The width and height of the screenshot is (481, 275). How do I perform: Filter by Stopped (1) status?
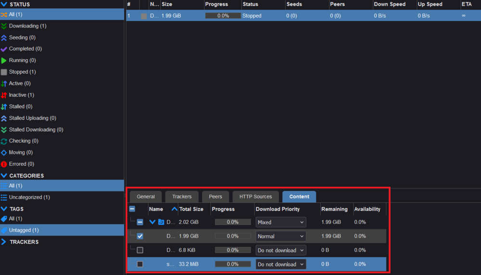pos(62,72)
